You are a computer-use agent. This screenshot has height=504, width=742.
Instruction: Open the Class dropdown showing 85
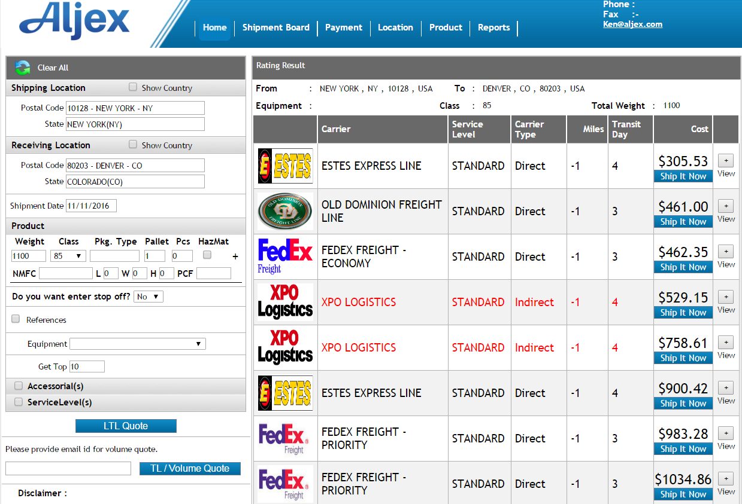(x=68, y=255)
